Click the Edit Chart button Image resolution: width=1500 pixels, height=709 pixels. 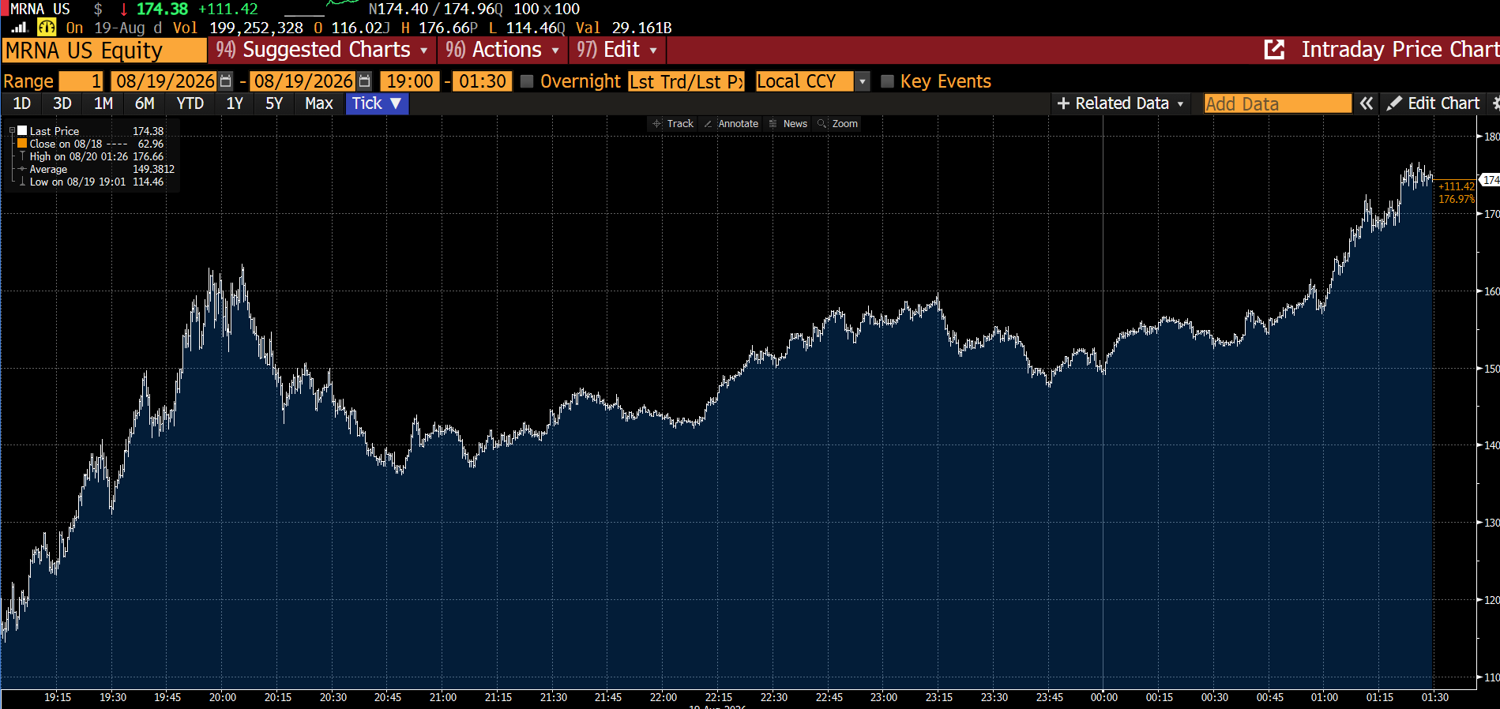tap(1434, 103)
